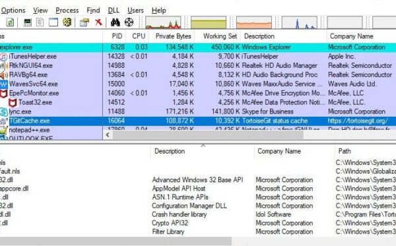This screenshot has width=396, height=246.
Task: Click the RAVBg64.exe speaker icon
Action: click(x=3, y=75)
